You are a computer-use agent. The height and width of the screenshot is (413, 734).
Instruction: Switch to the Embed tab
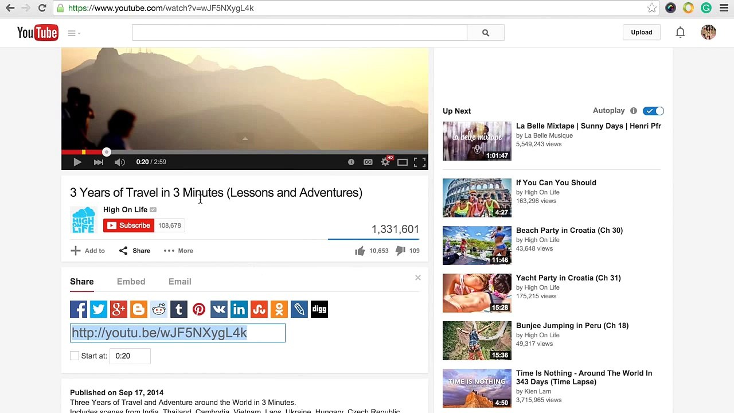(131, 282)
